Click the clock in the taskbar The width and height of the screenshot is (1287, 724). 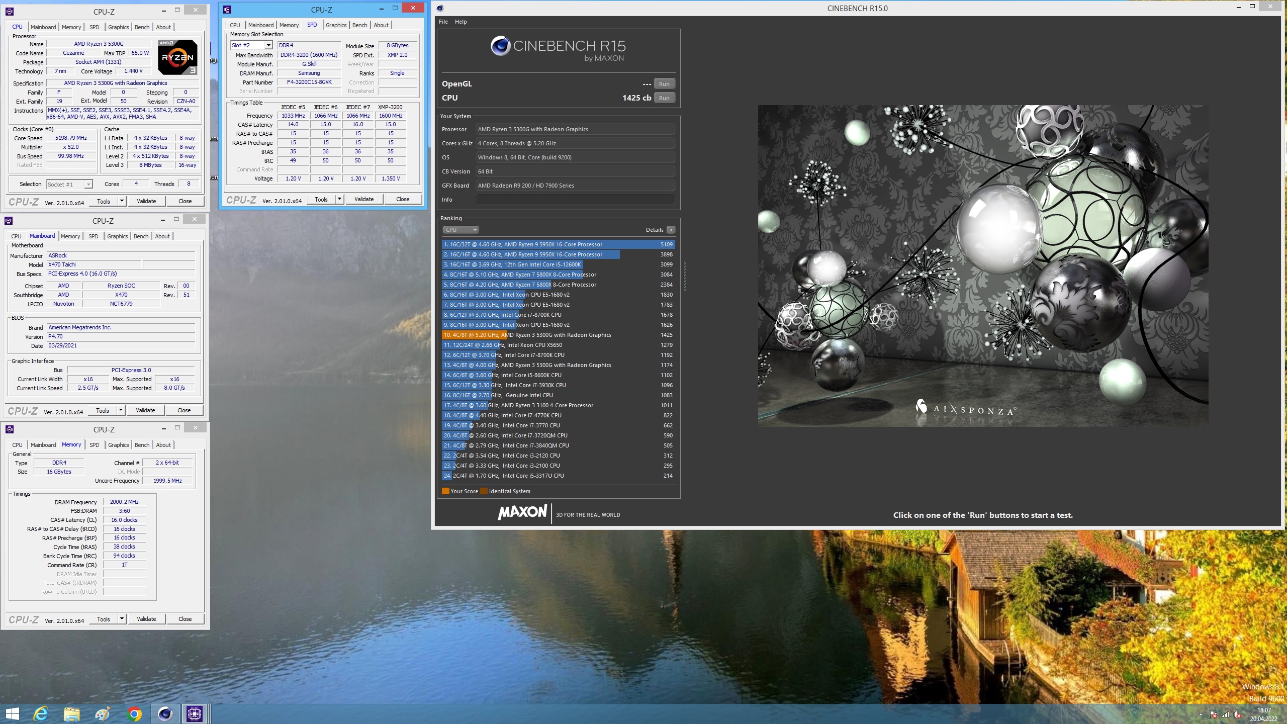pos(1264,714)
